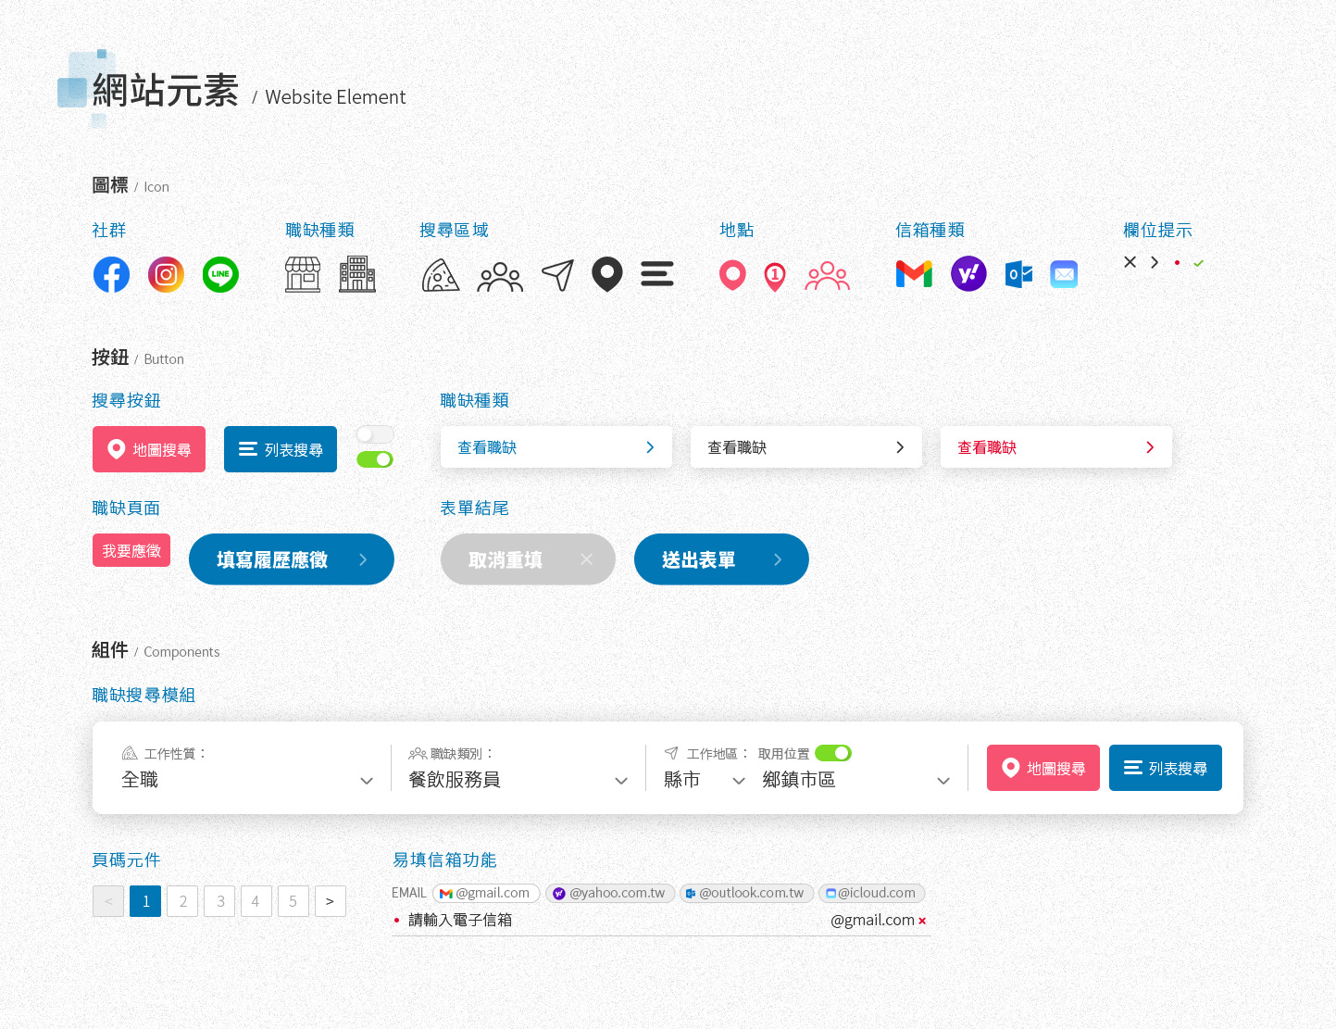
Task: Click the Outlook mailbox icon
Action: tap(1018, 274)
